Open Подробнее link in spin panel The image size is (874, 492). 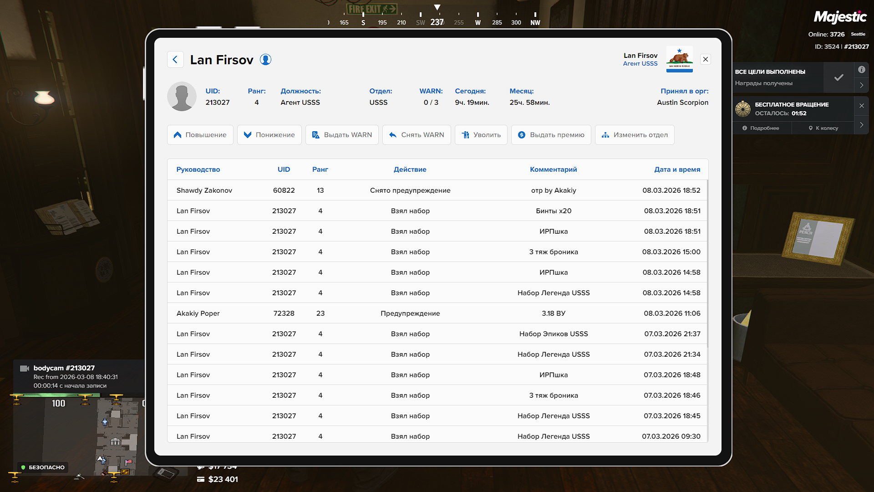(761, 128)
